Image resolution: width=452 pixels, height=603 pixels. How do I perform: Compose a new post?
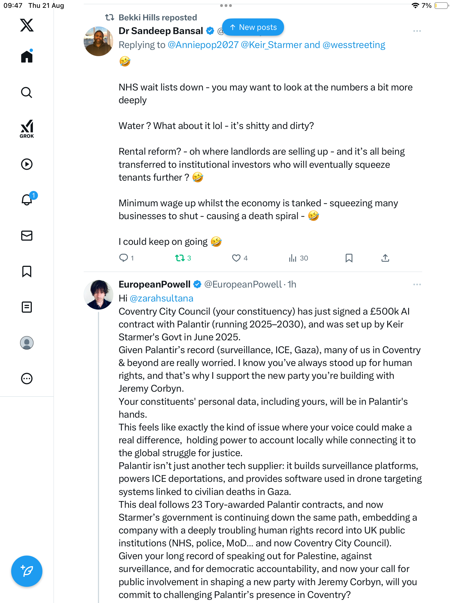27,571
